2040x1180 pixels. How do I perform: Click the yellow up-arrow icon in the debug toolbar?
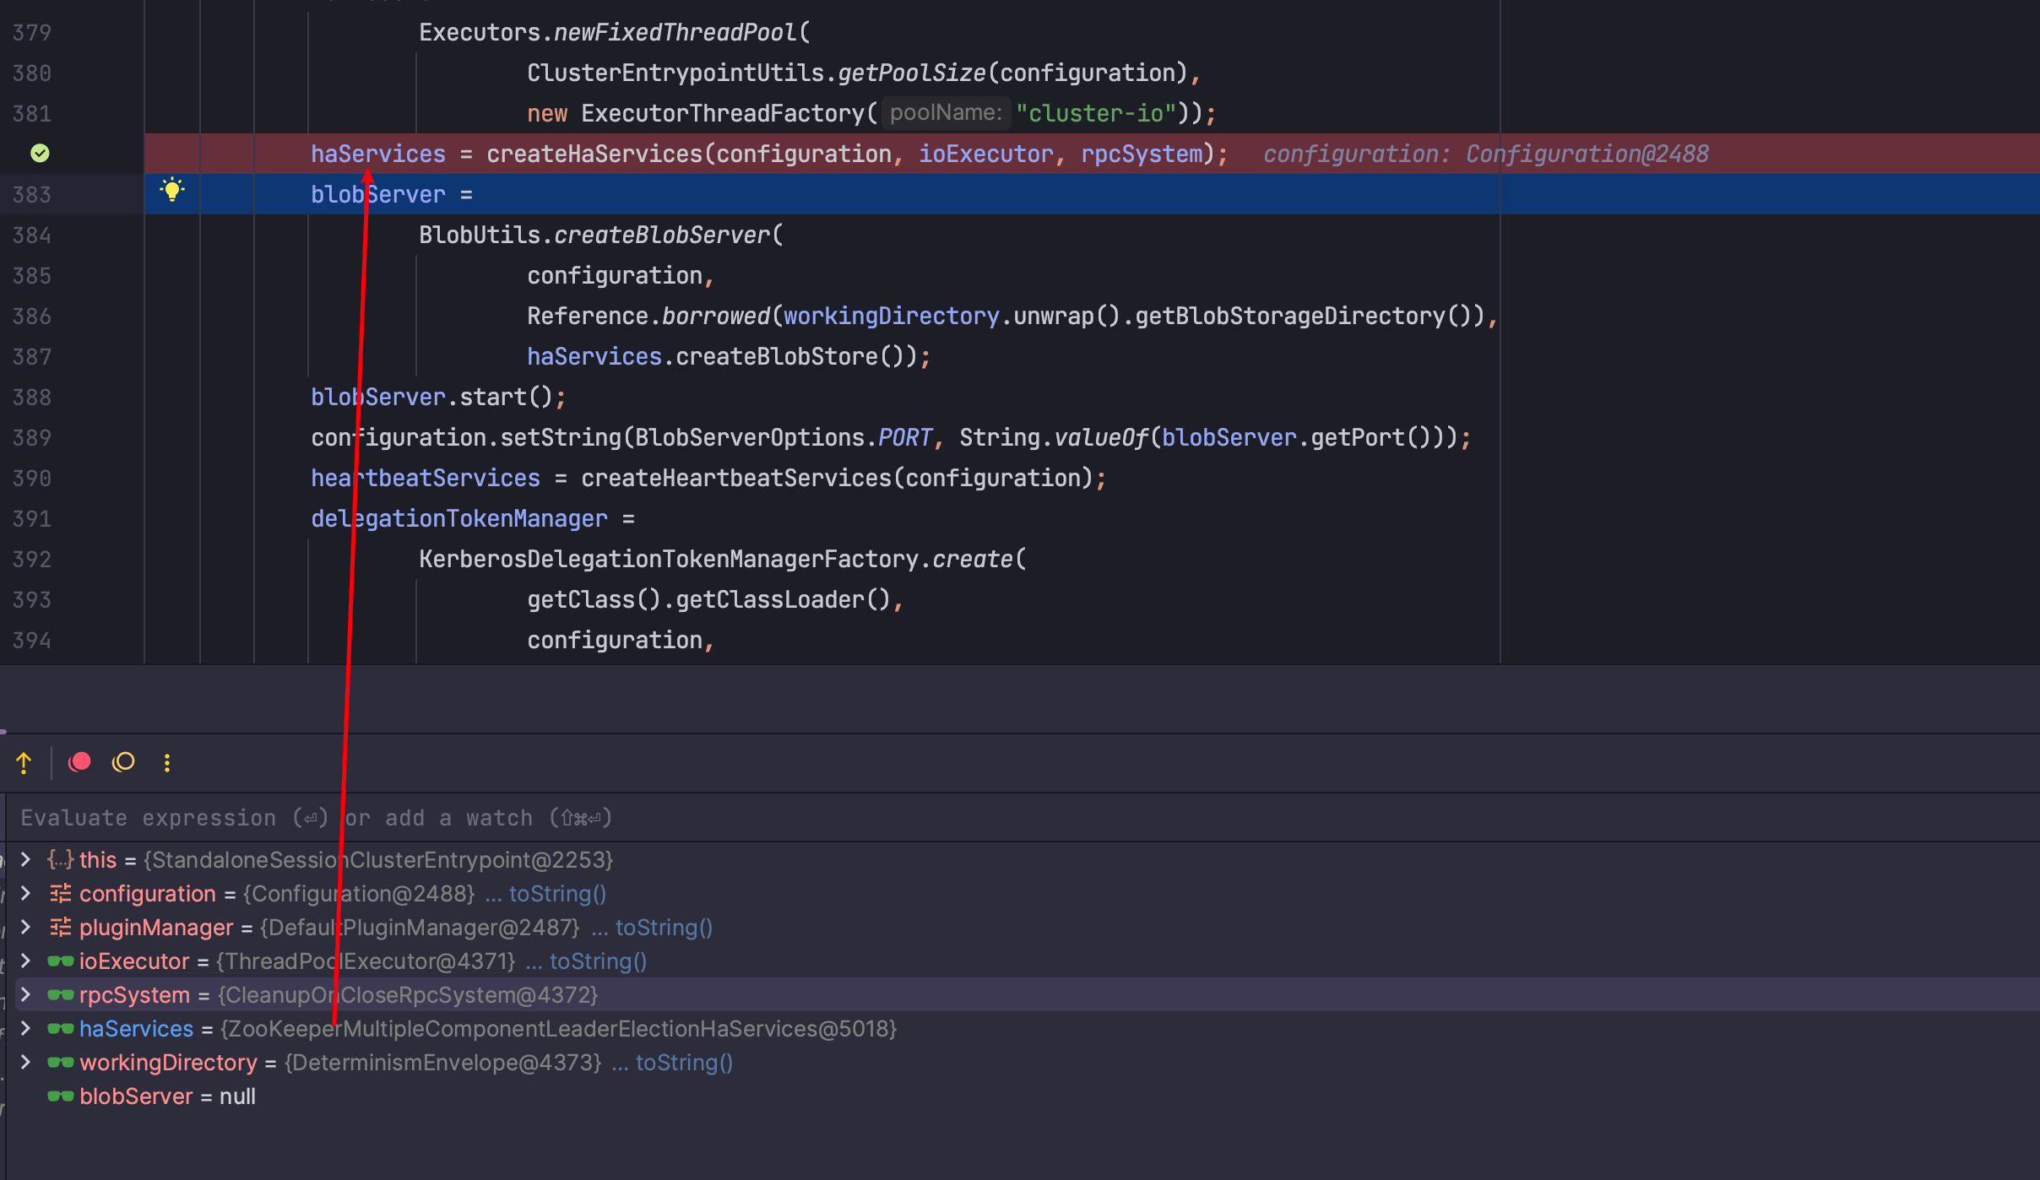tap(24, 762)
